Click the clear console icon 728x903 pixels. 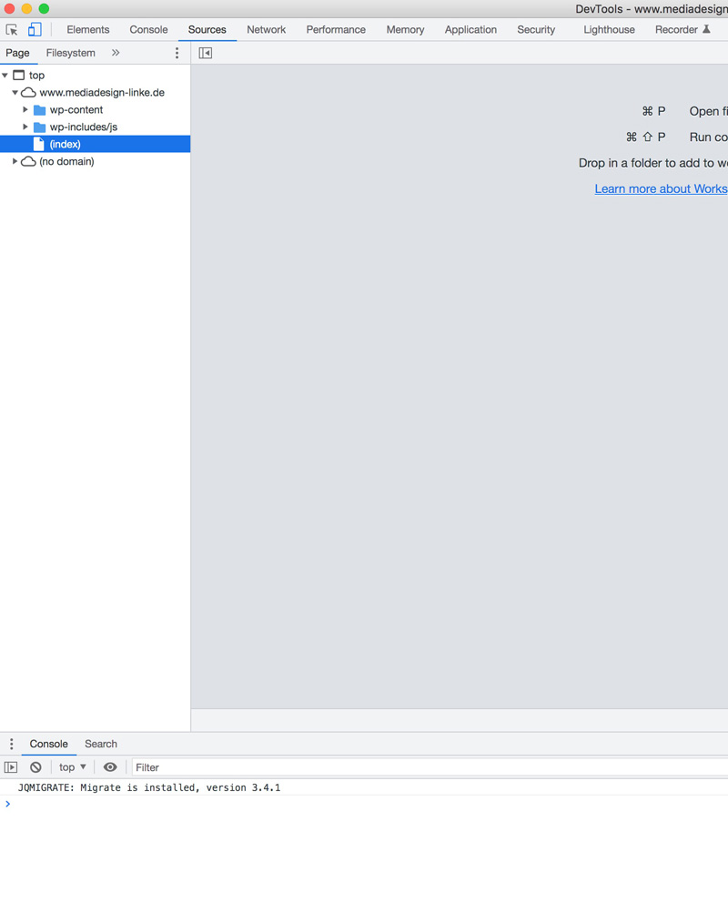pos(35,767)
